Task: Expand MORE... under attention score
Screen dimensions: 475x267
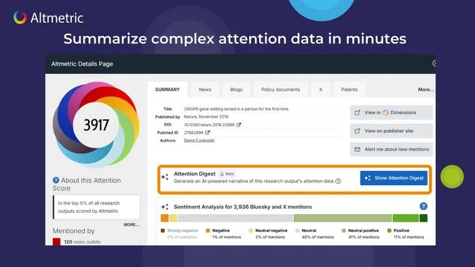Action: click(132, 224)
